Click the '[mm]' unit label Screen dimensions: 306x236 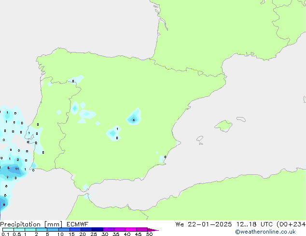click(53, 224)
